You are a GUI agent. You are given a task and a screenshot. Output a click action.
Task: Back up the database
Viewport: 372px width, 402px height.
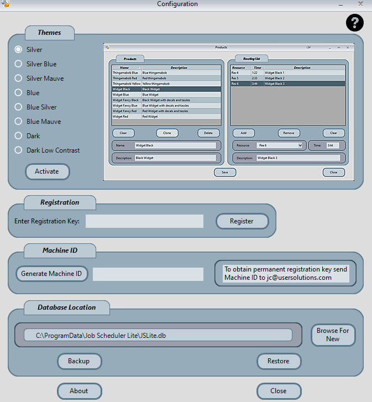coord(80,361)
